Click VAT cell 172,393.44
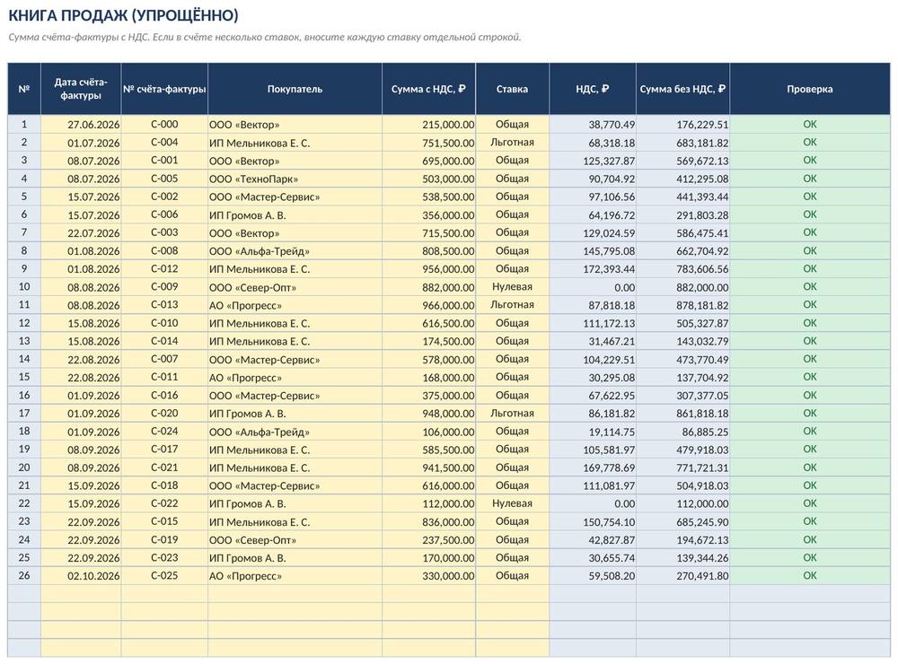 [x=592, y=269]
